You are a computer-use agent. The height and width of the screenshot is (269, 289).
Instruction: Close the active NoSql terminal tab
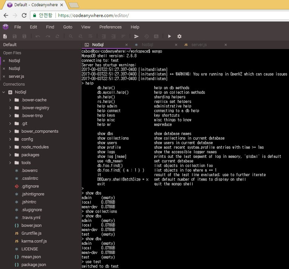(126, 45)
